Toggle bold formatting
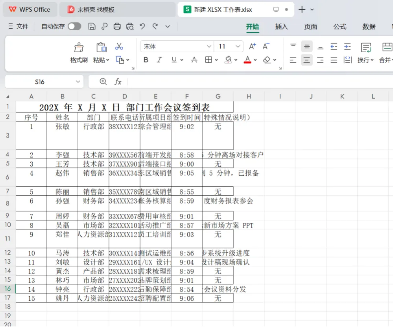 [146, 60]
